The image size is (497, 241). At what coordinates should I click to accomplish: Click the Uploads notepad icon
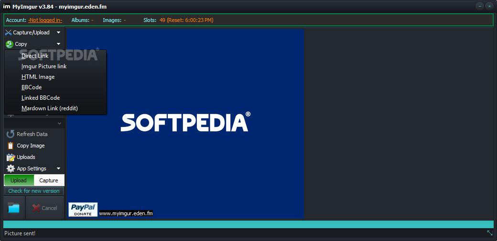click(11, 157)
